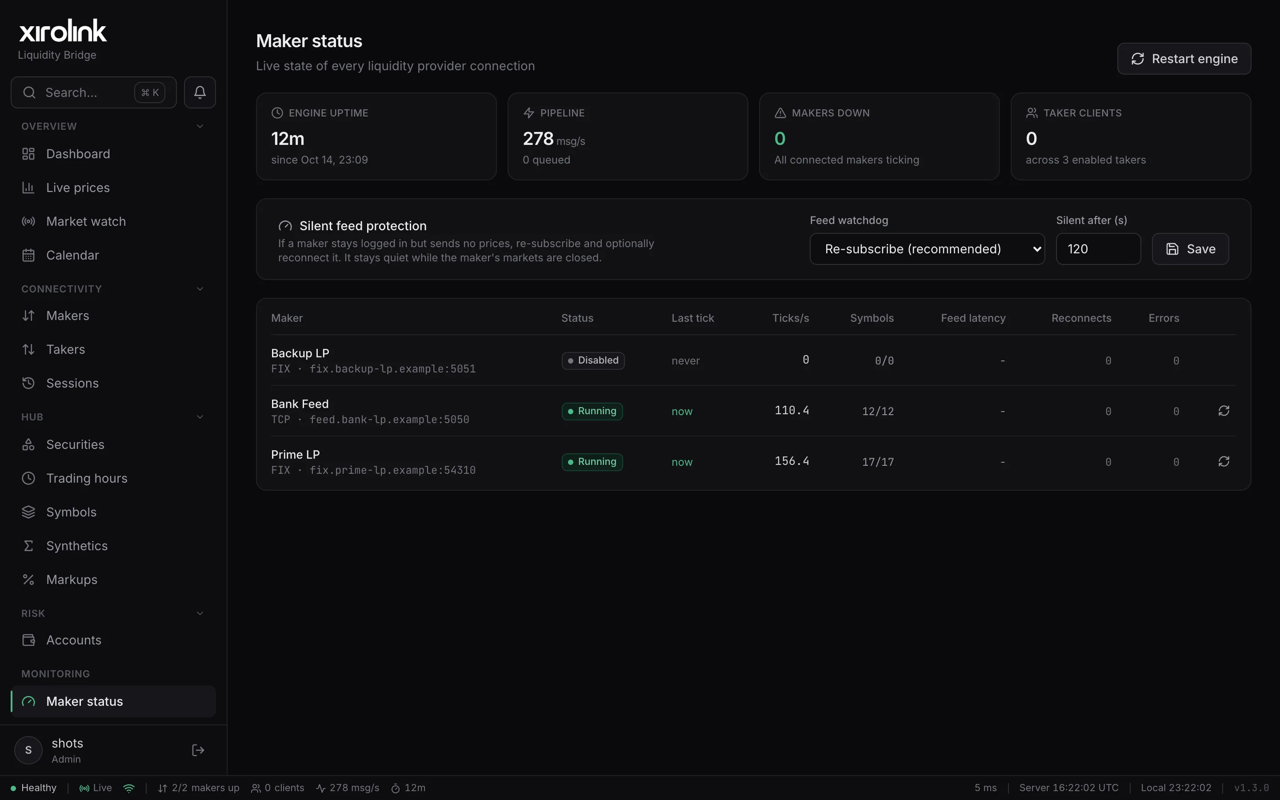Open the Calendar page
Viewport: 1280px width, 800px height.
click(x=113, y=256)
